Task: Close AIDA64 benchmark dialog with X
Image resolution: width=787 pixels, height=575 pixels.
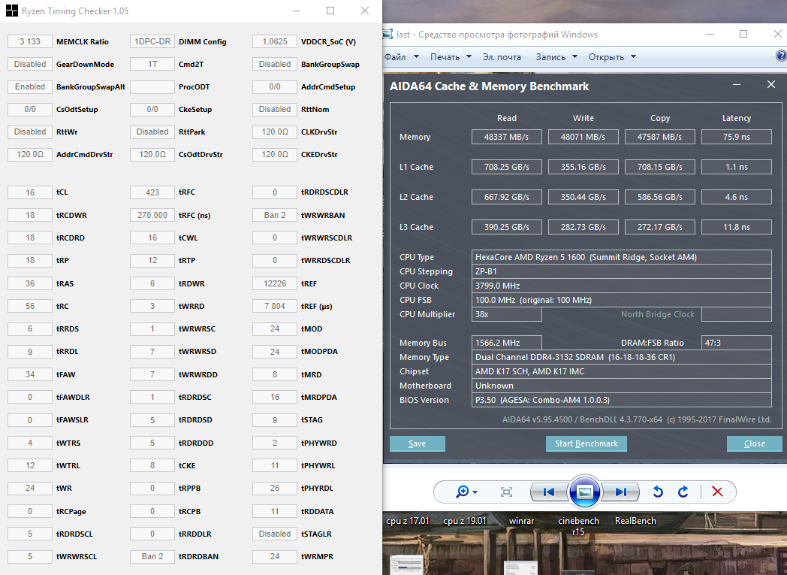Action: pyautogui.click(x=771, y=84)
